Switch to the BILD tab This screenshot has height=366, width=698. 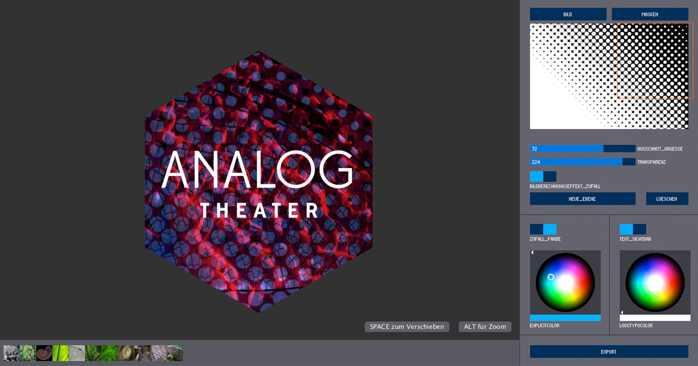568,14
